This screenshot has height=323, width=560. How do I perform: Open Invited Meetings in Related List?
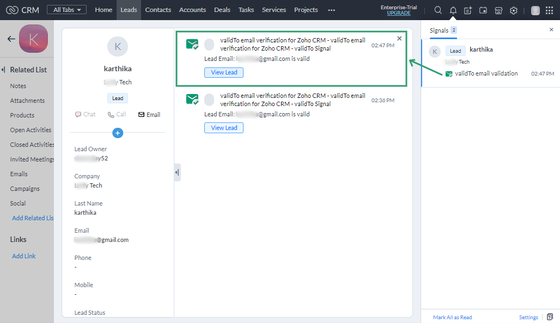(x=32, y=159)
